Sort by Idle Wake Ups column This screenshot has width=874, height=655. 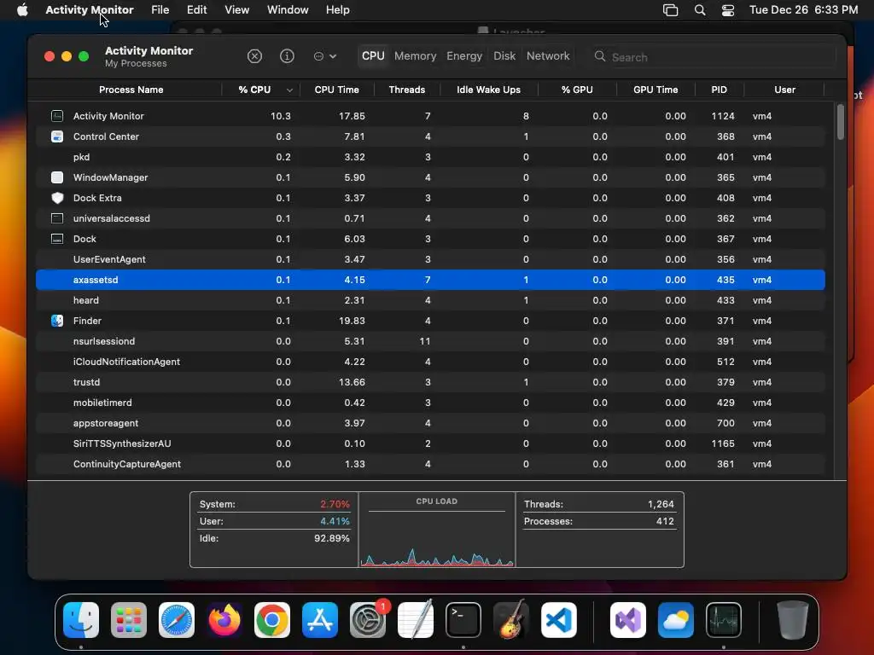[x=488, y=90]
